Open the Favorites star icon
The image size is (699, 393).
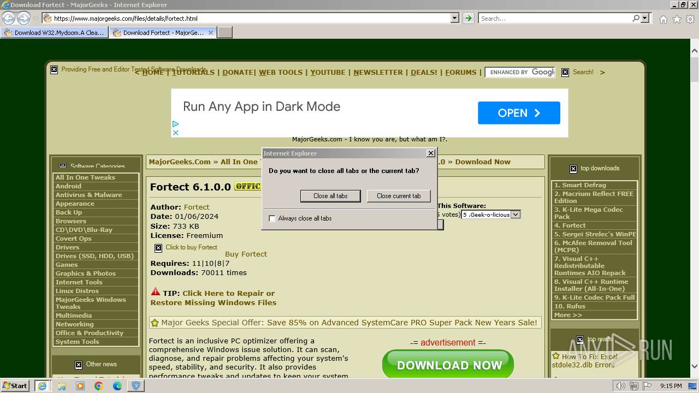pos(677,19)
